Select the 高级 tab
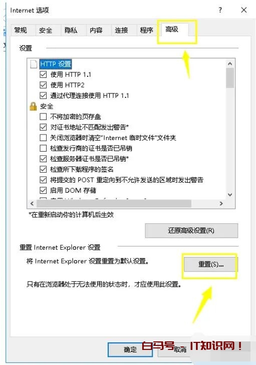Viewport: 256px width, 365px height. (x=172, y=29)
